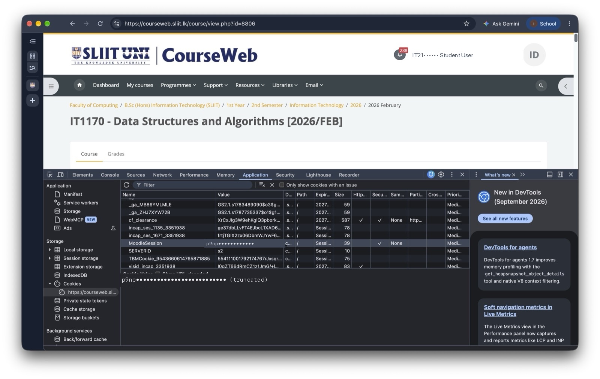Open the Grades tab of the course
This screenshot has height=379, width=600.
point(116,154)
